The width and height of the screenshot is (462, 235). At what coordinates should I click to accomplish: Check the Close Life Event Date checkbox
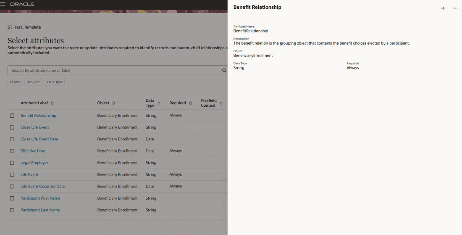[x=12, y=139]
